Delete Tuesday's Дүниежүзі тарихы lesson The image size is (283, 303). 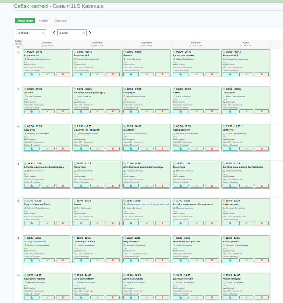(113, 260)
